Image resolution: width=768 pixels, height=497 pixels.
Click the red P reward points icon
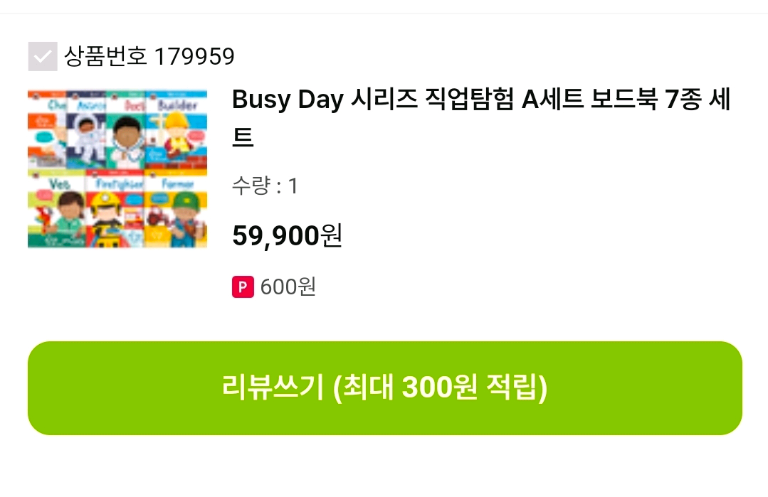click(x=243, y=287)
